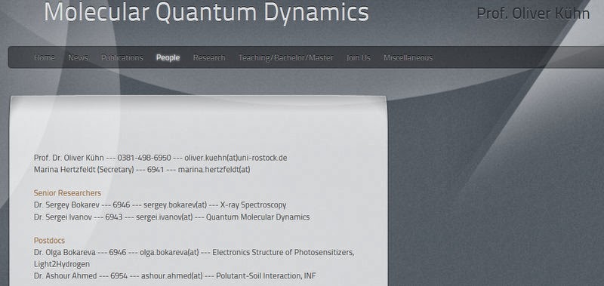This screenshot has height=286, width=604.
Task: Click oliver.kuehn(at)uni-rostock.de email text
Action: click(236, 158)
